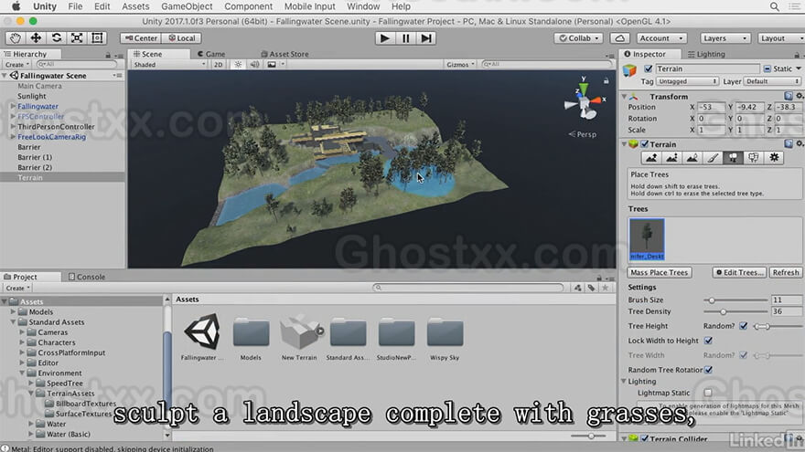Toggle scene audio speaker icon
The width and height of the screenshot is (805, 452).
(254, 65)
